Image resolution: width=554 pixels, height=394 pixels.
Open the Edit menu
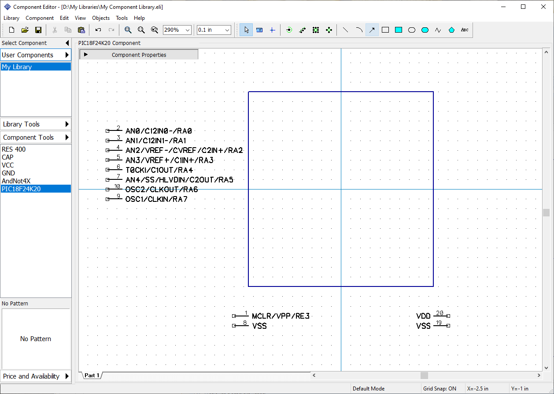[64, 18]
